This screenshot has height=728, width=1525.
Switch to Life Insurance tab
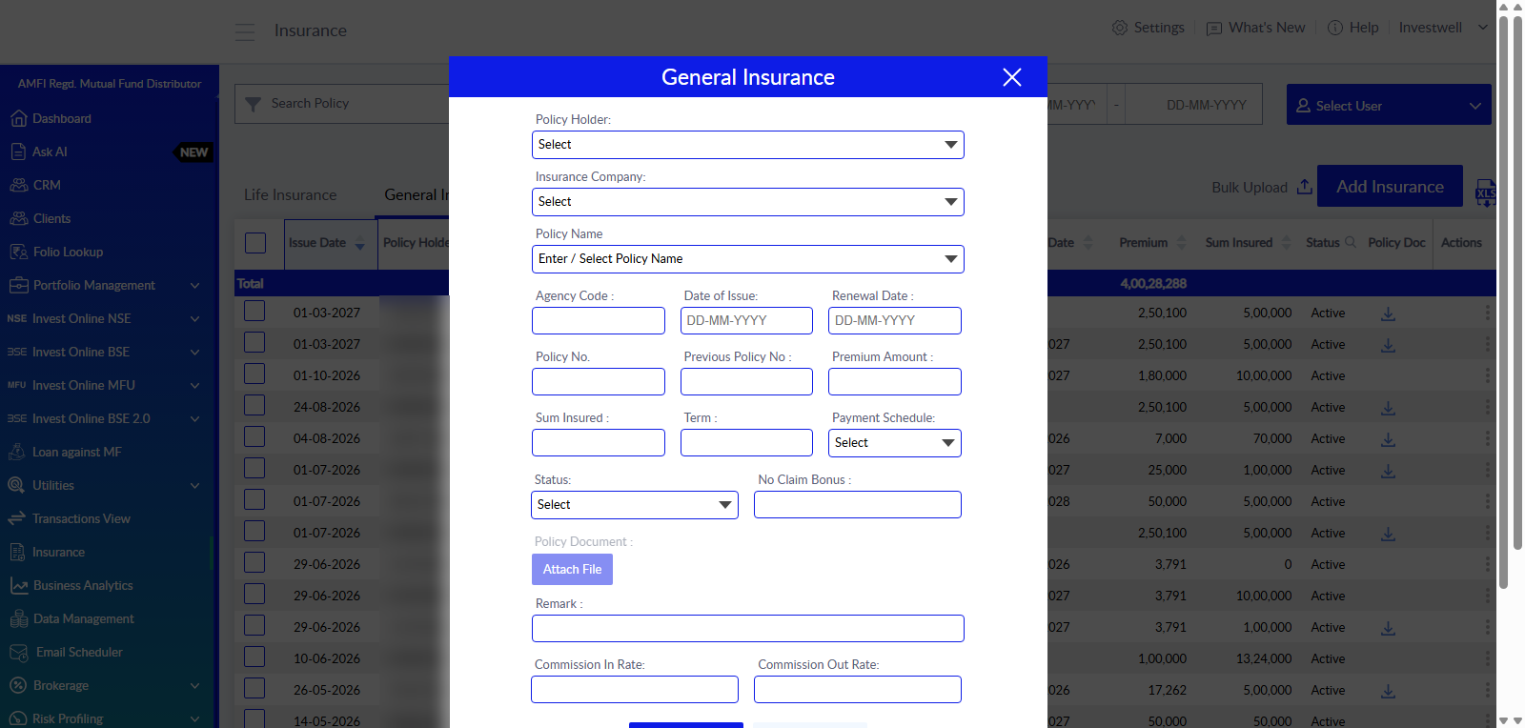click(x=291, y=195)
